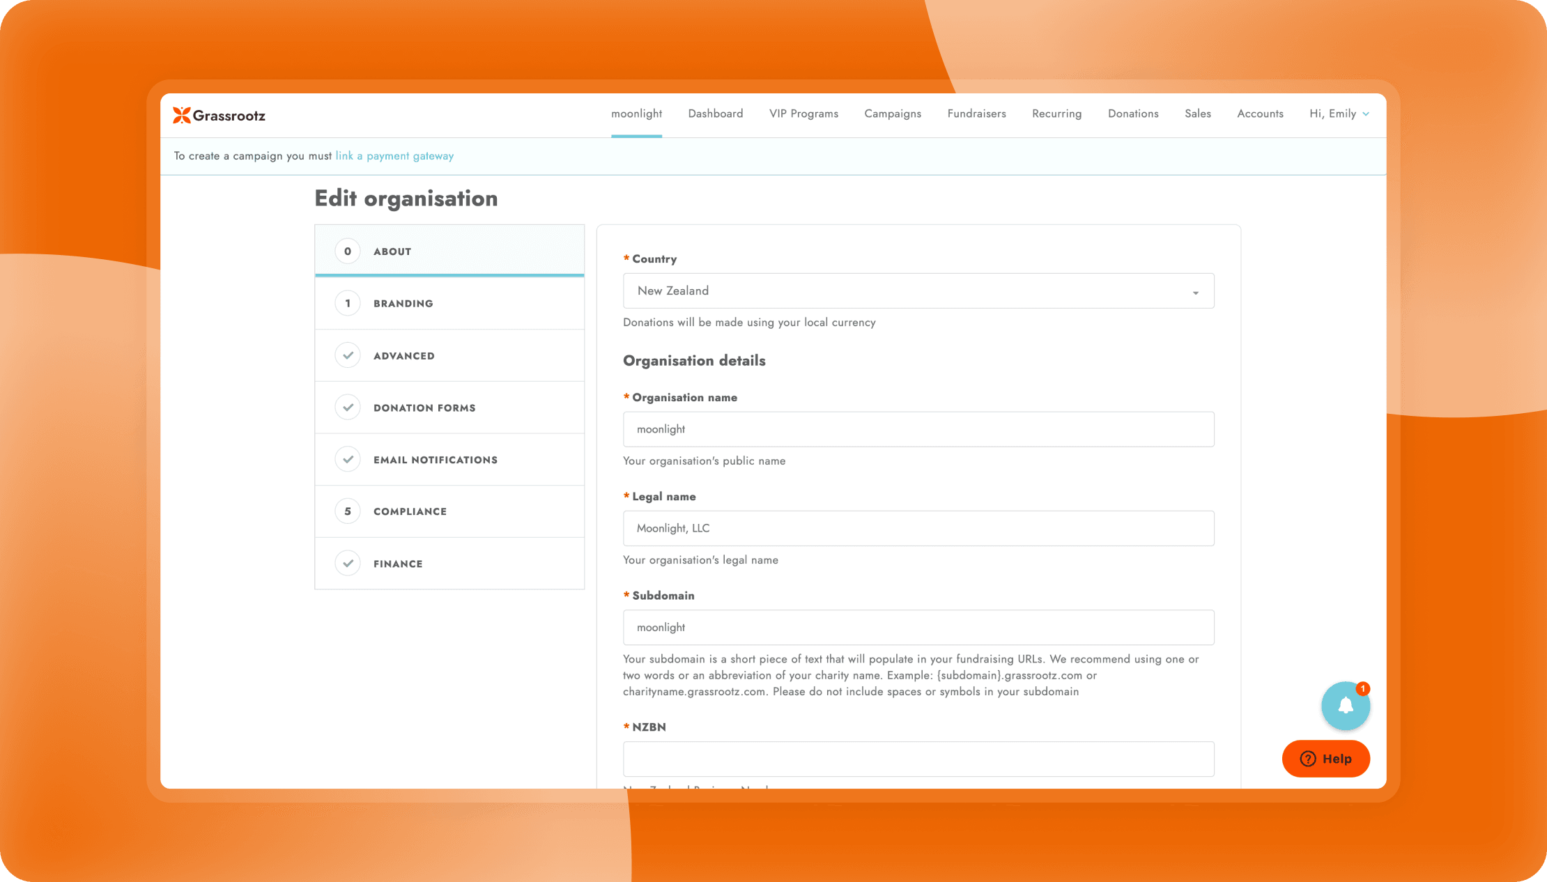The width and height of the screenshot is (1547, 882).
Task: Open Fundraisers page
Action: point(976,114)
